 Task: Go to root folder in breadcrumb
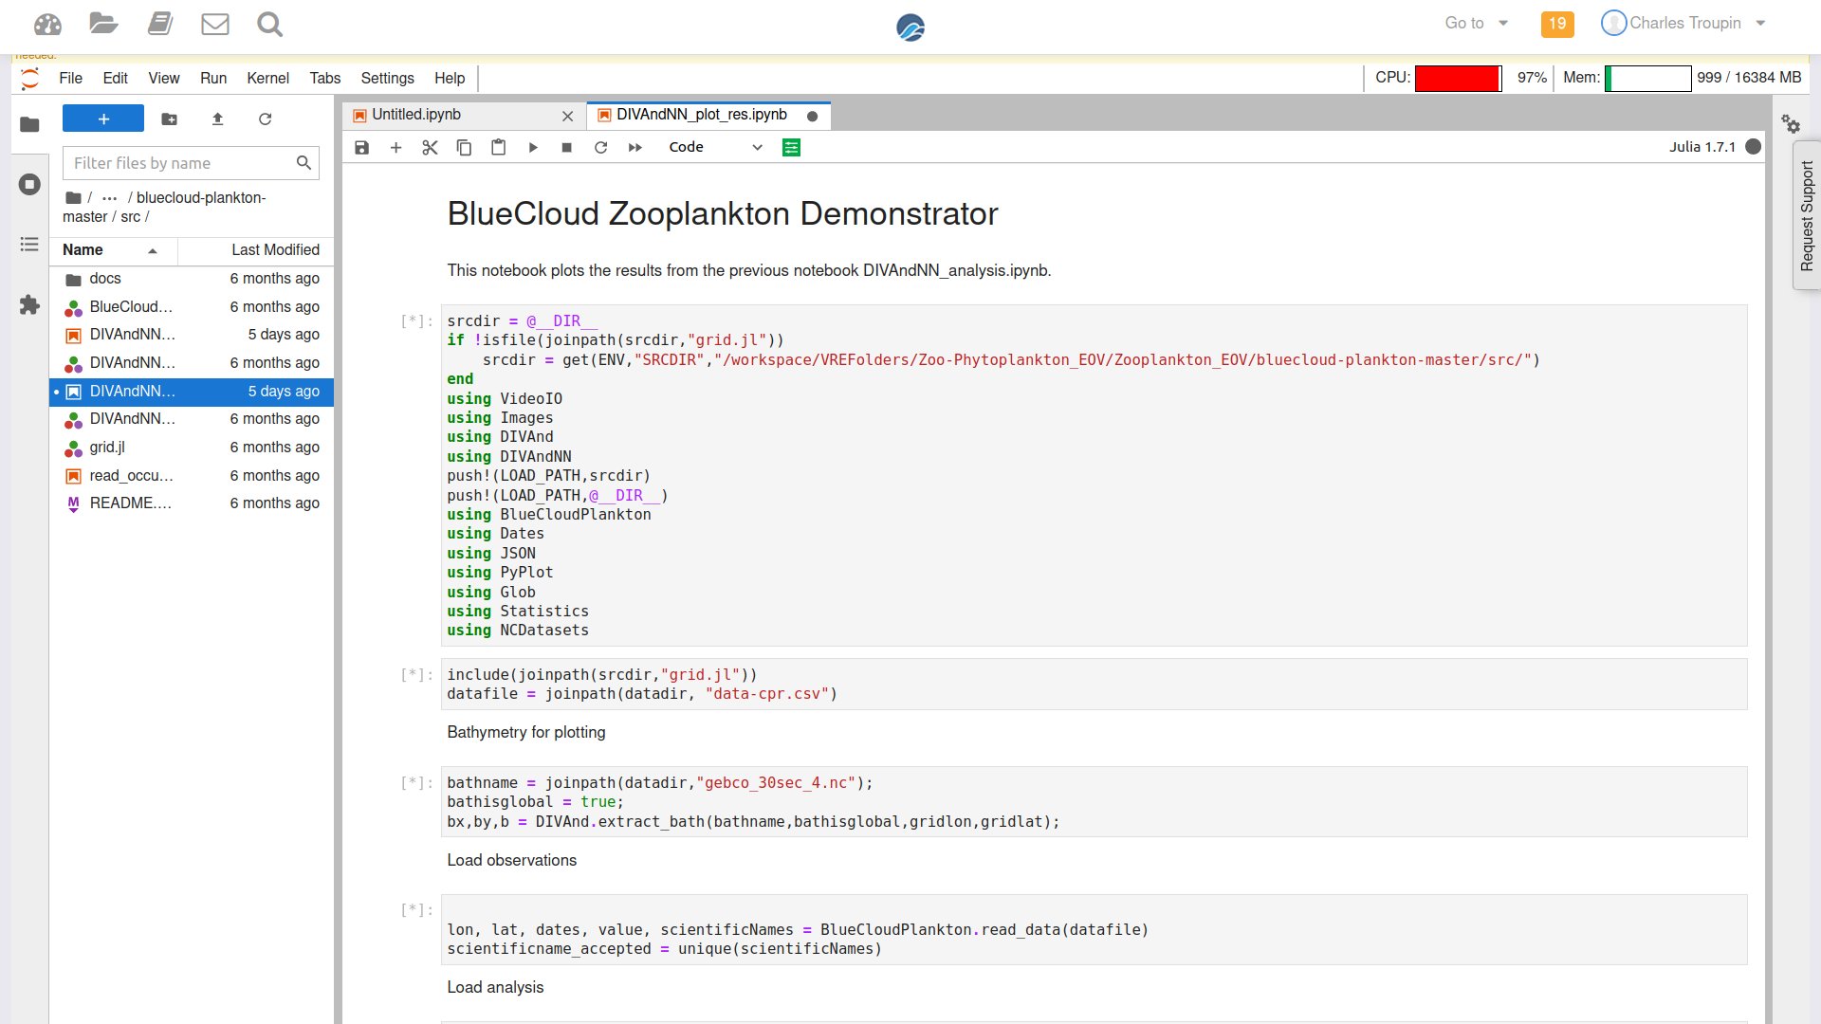pyautogui.click(x=74, y=198)
